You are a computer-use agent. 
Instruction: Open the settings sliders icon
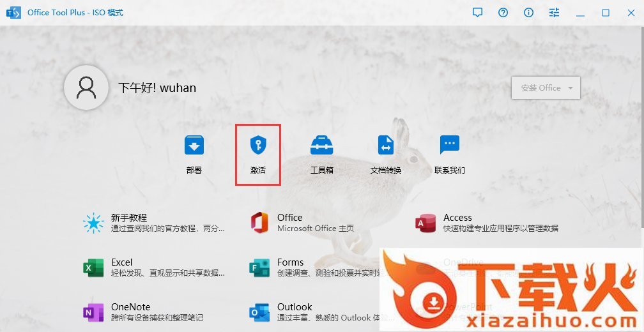point(554,13)
